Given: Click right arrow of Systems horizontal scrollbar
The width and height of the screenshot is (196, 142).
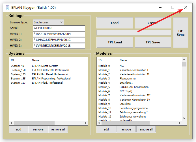Looking at the screenshot, I should 86,123.
